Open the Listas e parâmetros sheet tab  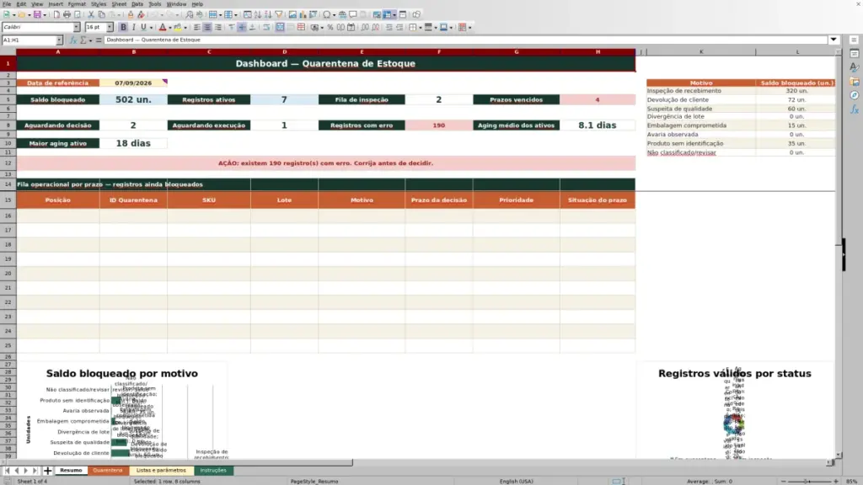pos(161,471)
